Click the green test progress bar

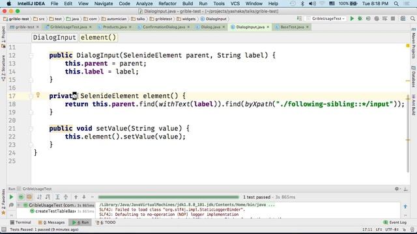pyautogui.click(x=168, y=197)
